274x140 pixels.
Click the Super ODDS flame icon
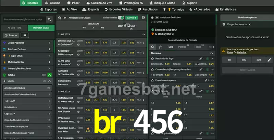point(4,56)
